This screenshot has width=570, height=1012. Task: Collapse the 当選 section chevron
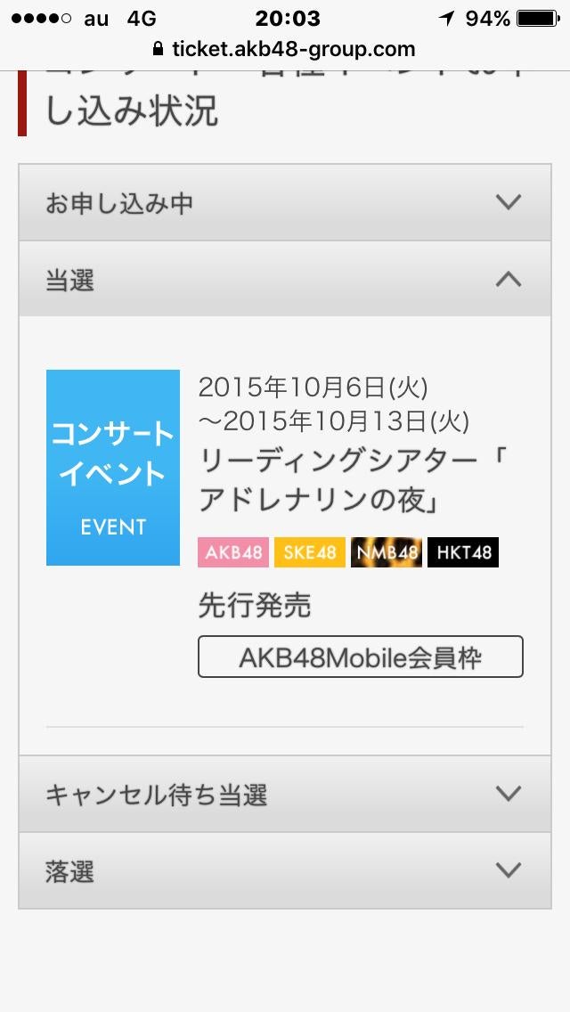click(509, 279)
